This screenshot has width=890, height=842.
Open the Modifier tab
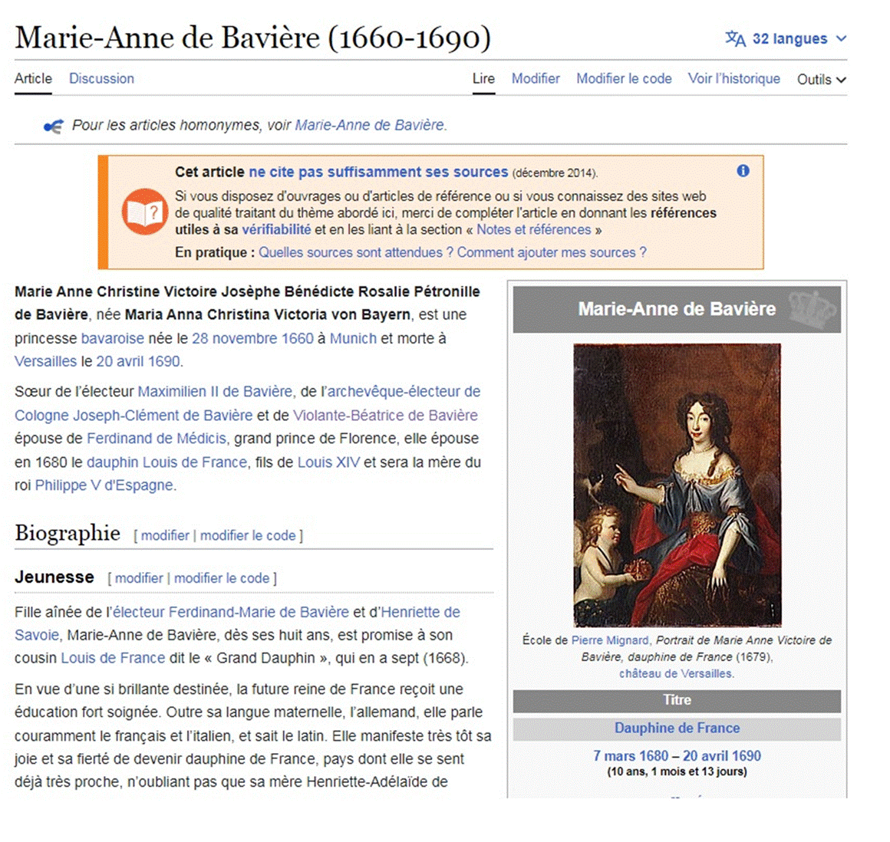pos(536,78)
